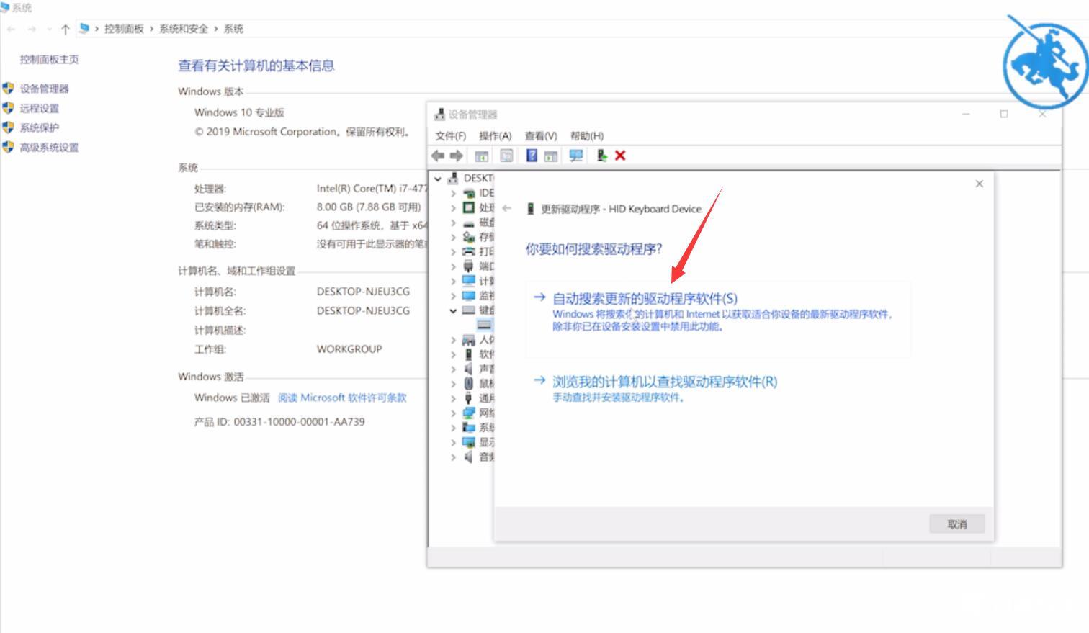Expand the display adapters (显示) node chevron
This screenshot has height=633, width=1089.
coord(453,442)
